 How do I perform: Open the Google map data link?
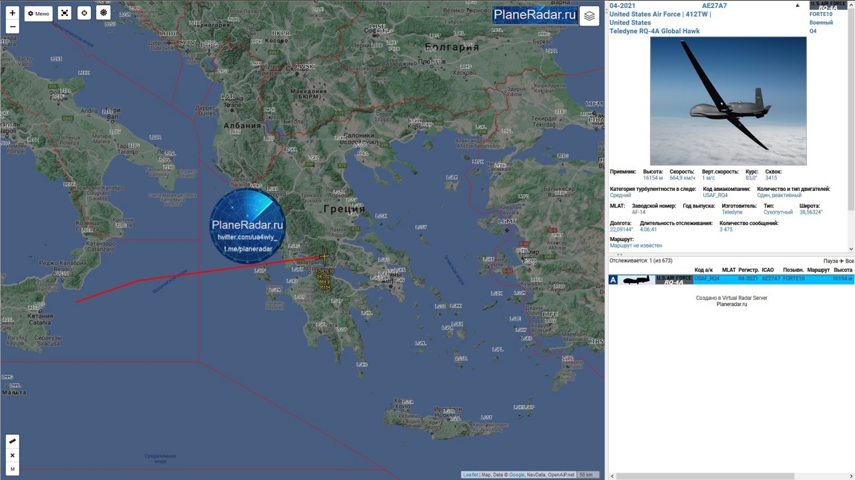click(517, 475)
